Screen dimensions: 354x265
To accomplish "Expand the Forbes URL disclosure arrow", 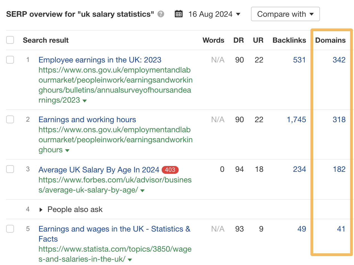I will click(142, 191).
